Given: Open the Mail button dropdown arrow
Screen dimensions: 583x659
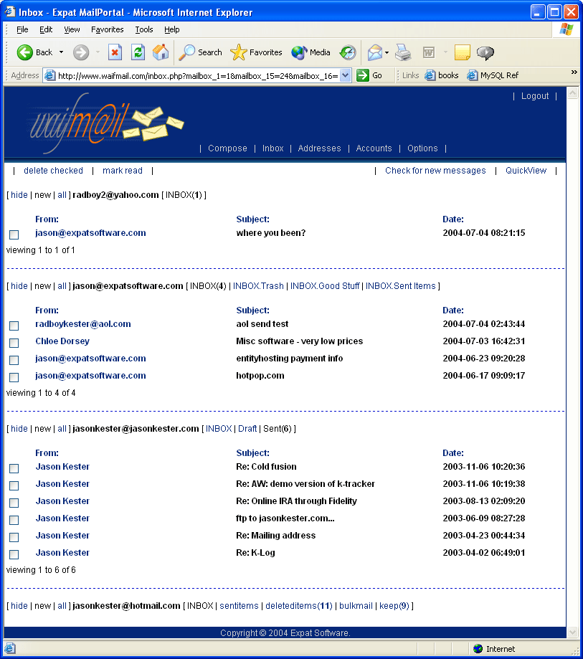Looking at the screenshot, I should point(387,52).
